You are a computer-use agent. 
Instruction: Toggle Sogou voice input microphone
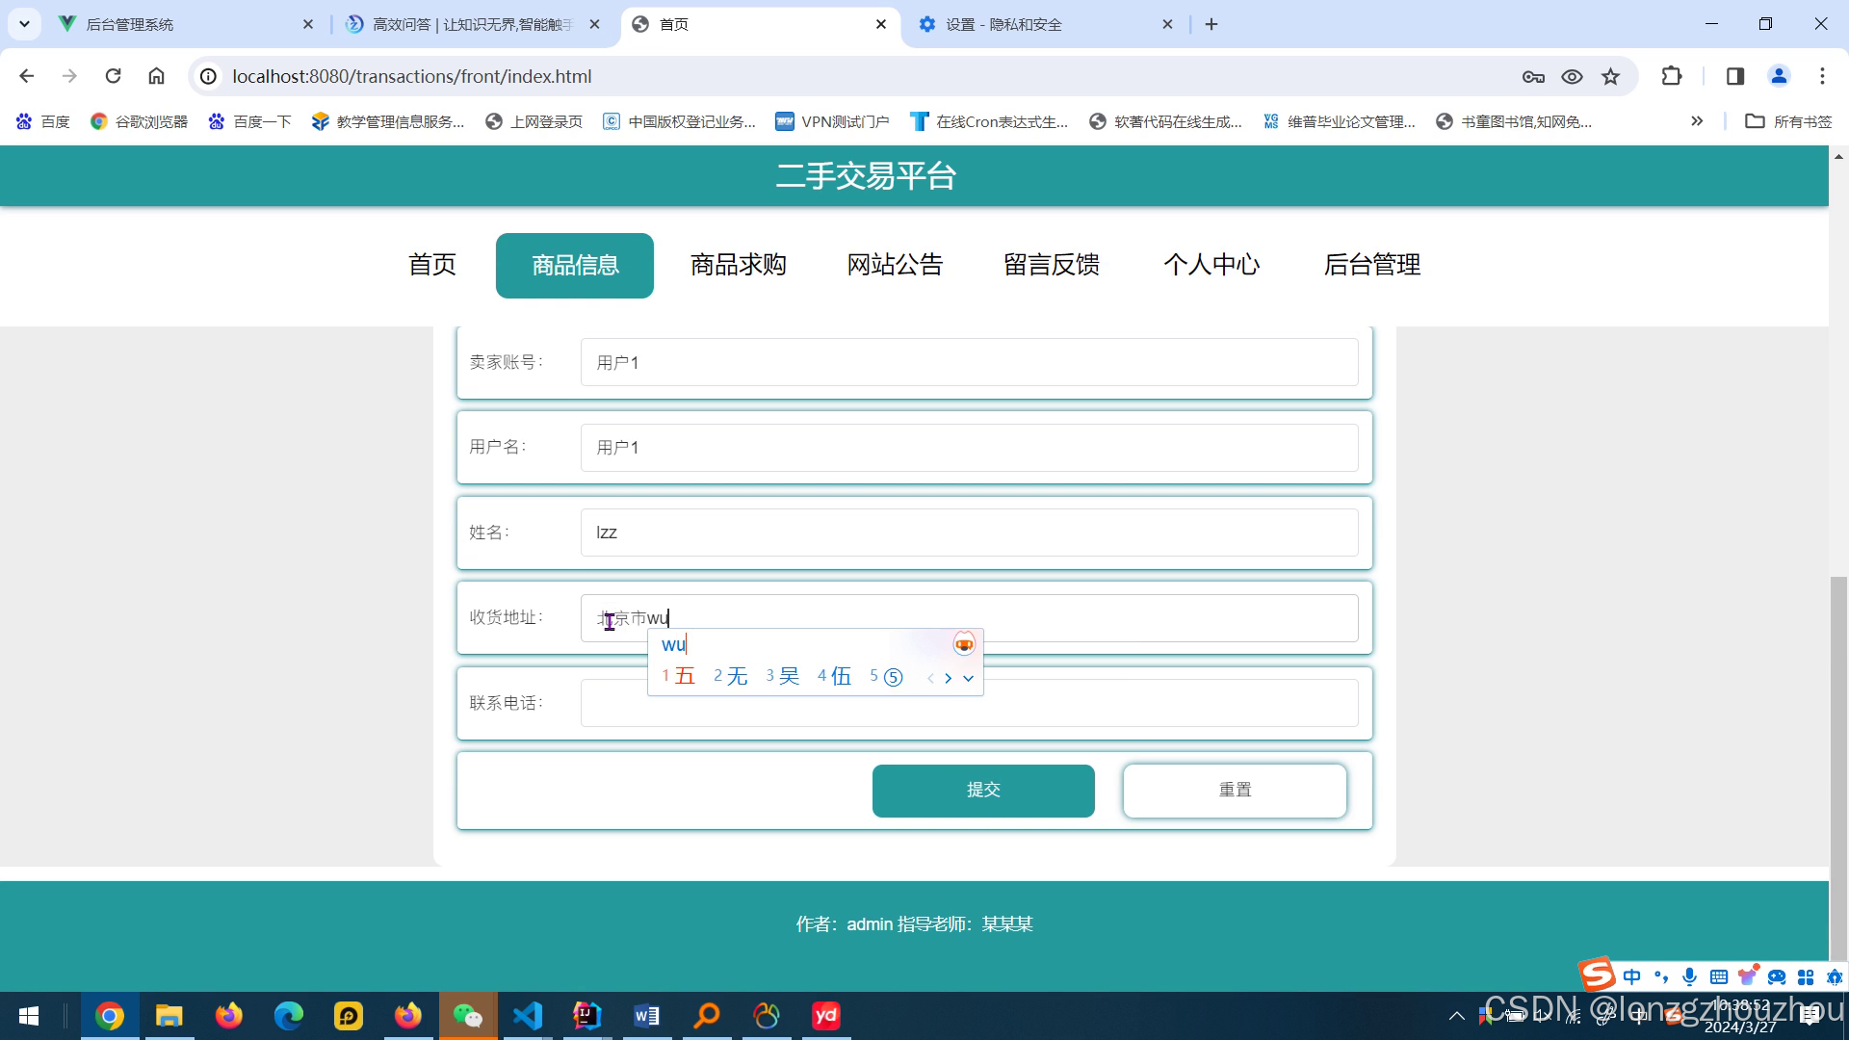[1689, 976]
